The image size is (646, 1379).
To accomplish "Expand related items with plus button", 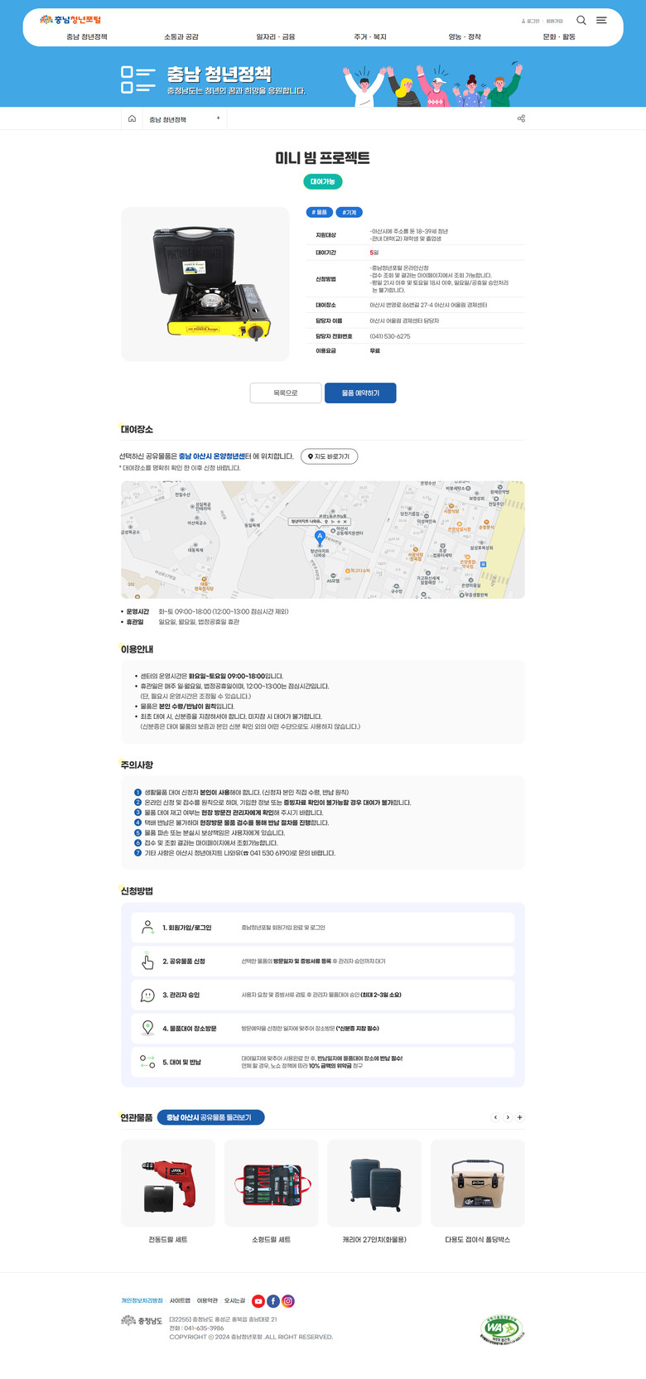I will 520,1117.
